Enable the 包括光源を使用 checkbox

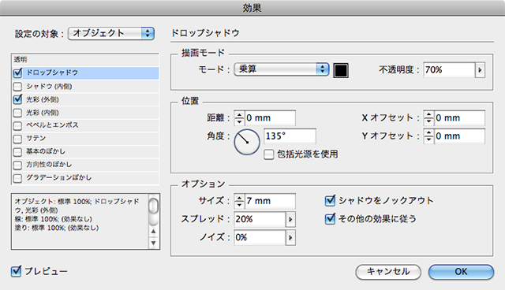coord(268,154)
